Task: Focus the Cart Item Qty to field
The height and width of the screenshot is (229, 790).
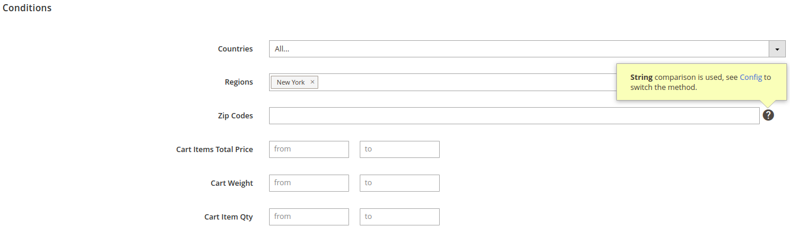Action: tap(399, 217)
